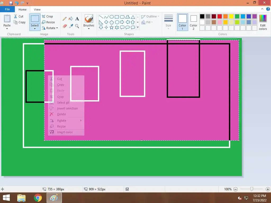Viewport: 271px width, 203px height.
Task: Click the Windows Start button
Action: 6,198
